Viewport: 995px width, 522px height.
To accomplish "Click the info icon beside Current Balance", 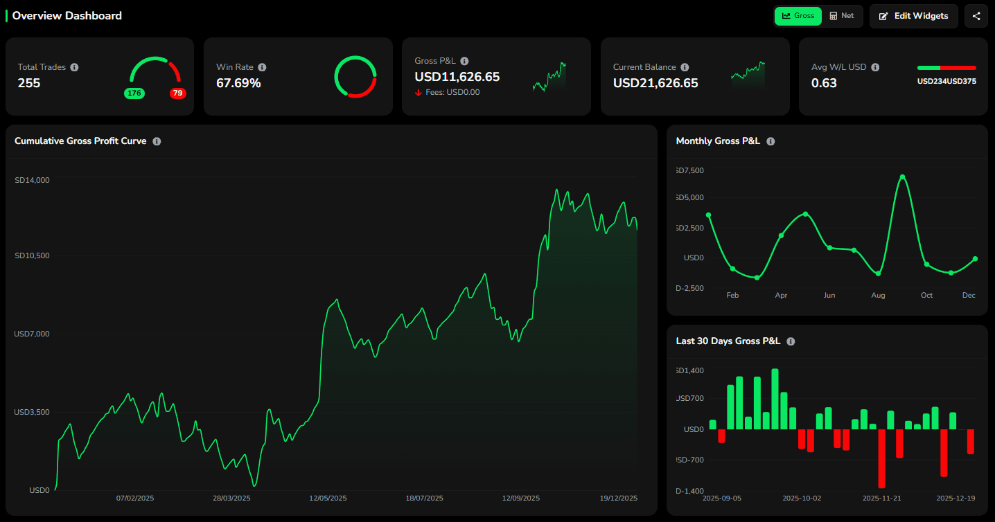I will click(685, 67).
